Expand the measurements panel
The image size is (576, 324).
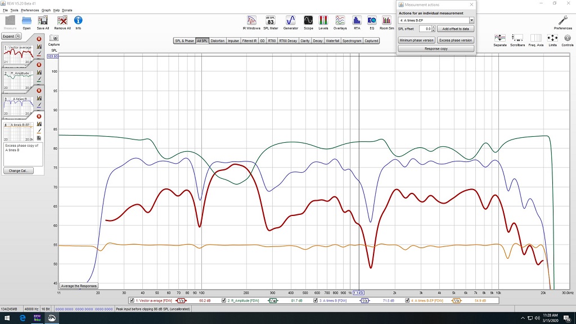point(11,37)
